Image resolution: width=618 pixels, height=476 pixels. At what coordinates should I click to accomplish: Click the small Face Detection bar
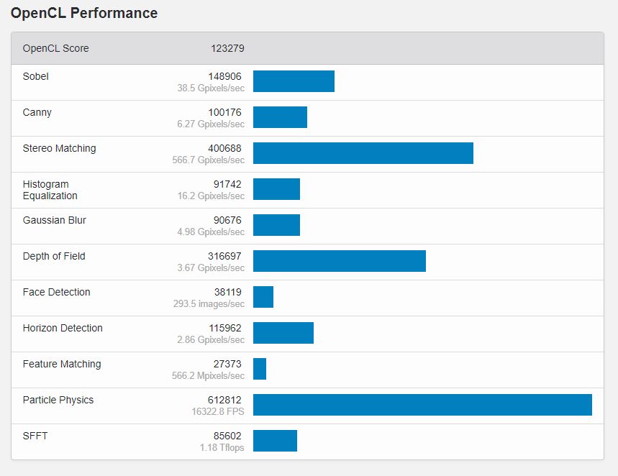point(263,297)
